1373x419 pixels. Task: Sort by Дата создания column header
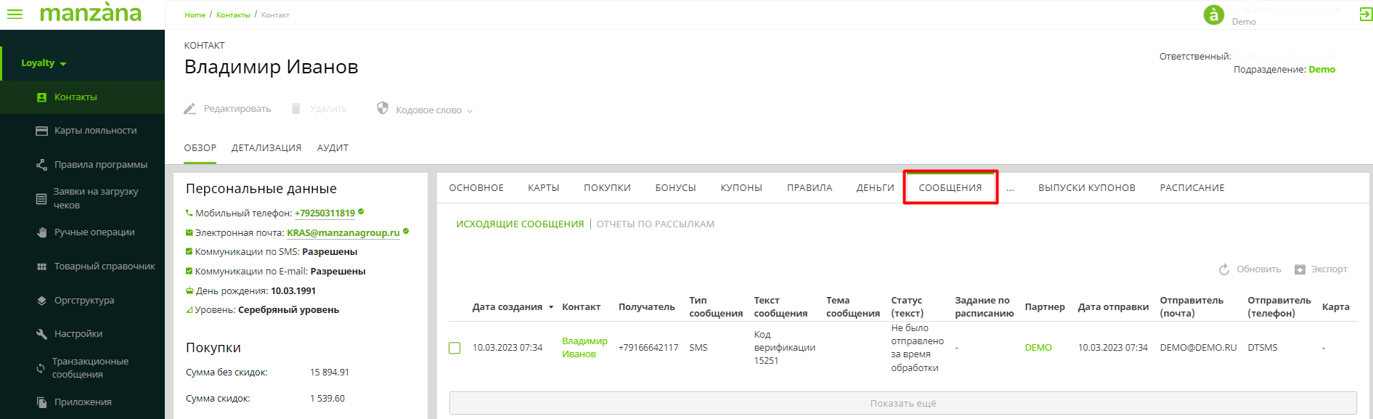507,307
